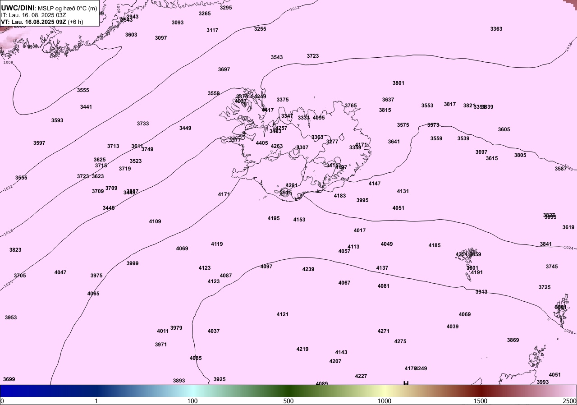The height and width of the screenshot is (405, 577).
Task: Click the value 3953
Action: [x=11, y=318]
